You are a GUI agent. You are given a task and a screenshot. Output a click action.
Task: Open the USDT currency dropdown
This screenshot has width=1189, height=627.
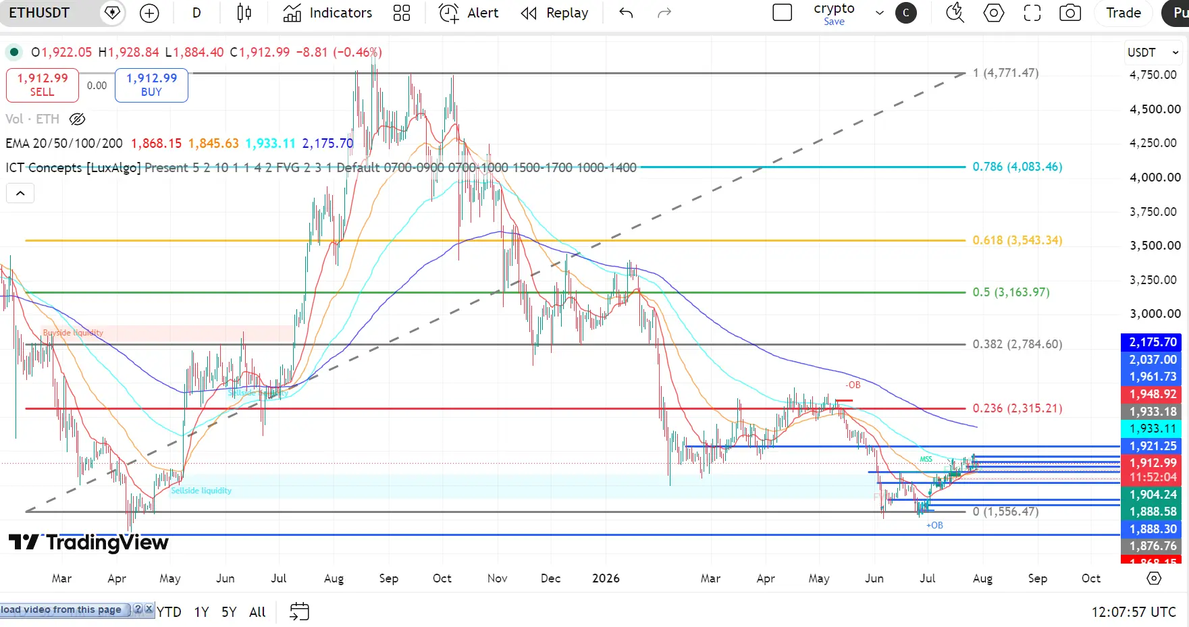click(1153, 53)
